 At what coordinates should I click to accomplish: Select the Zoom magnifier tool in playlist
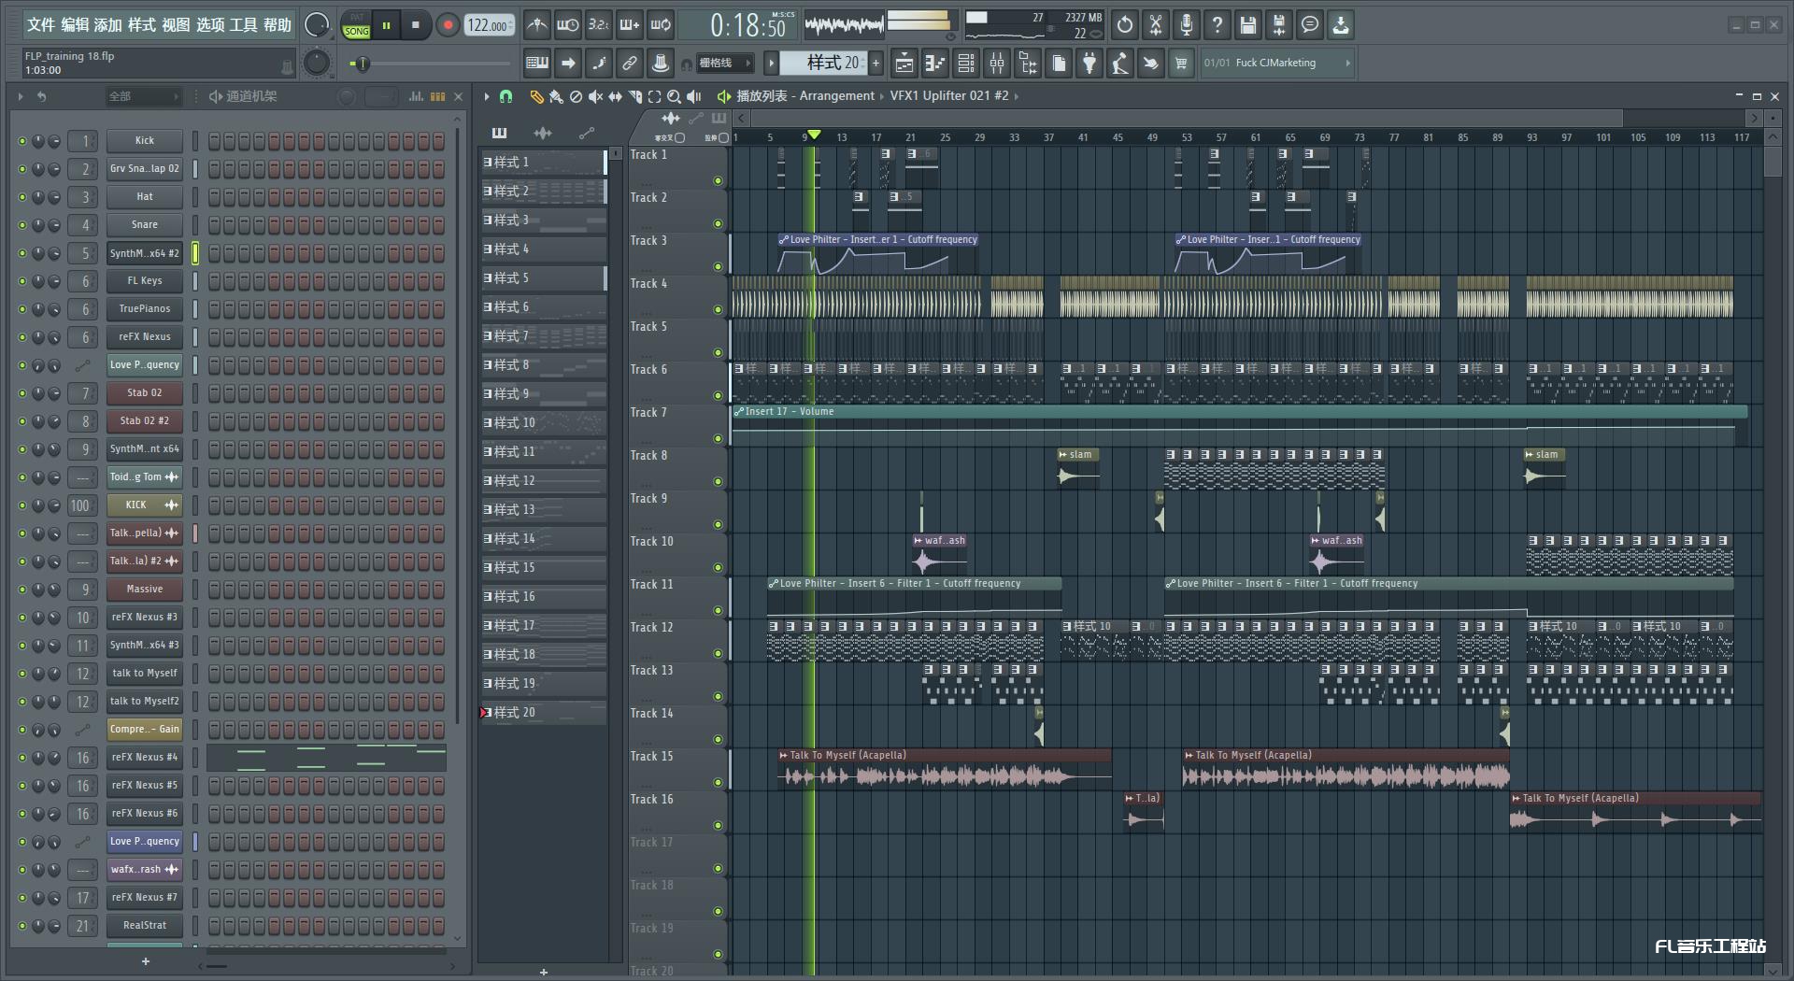[674, 96]
